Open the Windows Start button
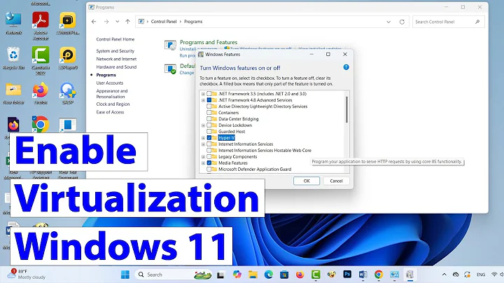This screenshot has width=504, height=283. (x=125, y=275)
